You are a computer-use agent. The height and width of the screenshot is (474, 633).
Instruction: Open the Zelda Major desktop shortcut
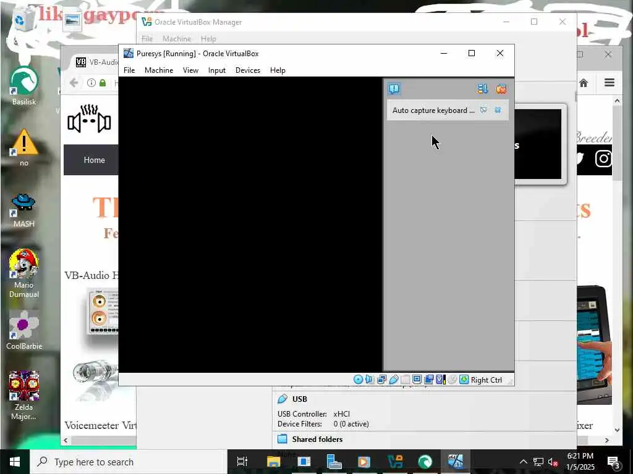24,396
